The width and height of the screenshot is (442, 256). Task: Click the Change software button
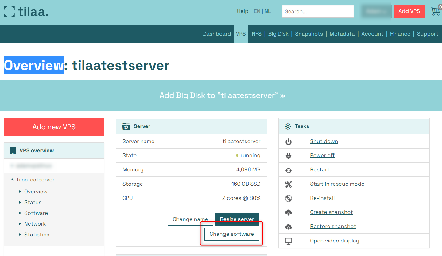[x=232, y=234]
